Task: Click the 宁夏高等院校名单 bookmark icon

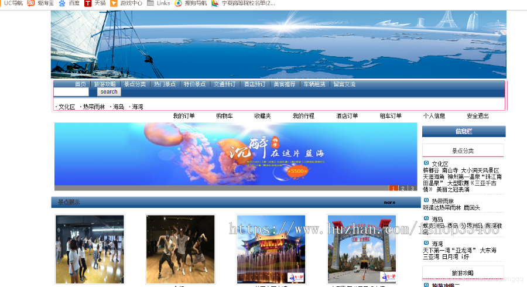Action: point(215,4)
